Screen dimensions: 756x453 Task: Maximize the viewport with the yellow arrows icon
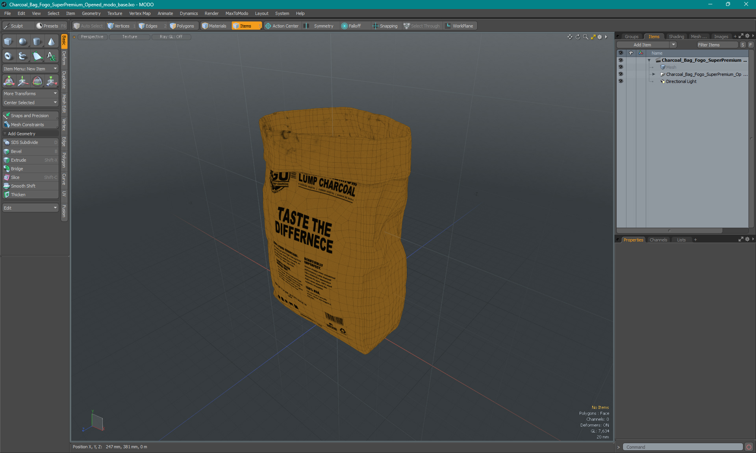click(593, 37)
